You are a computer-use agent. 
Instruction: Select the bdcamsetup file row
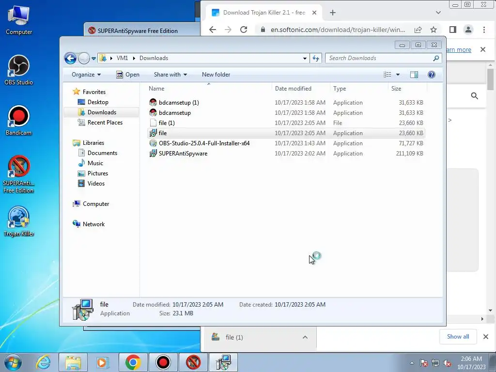pos(286,112)
